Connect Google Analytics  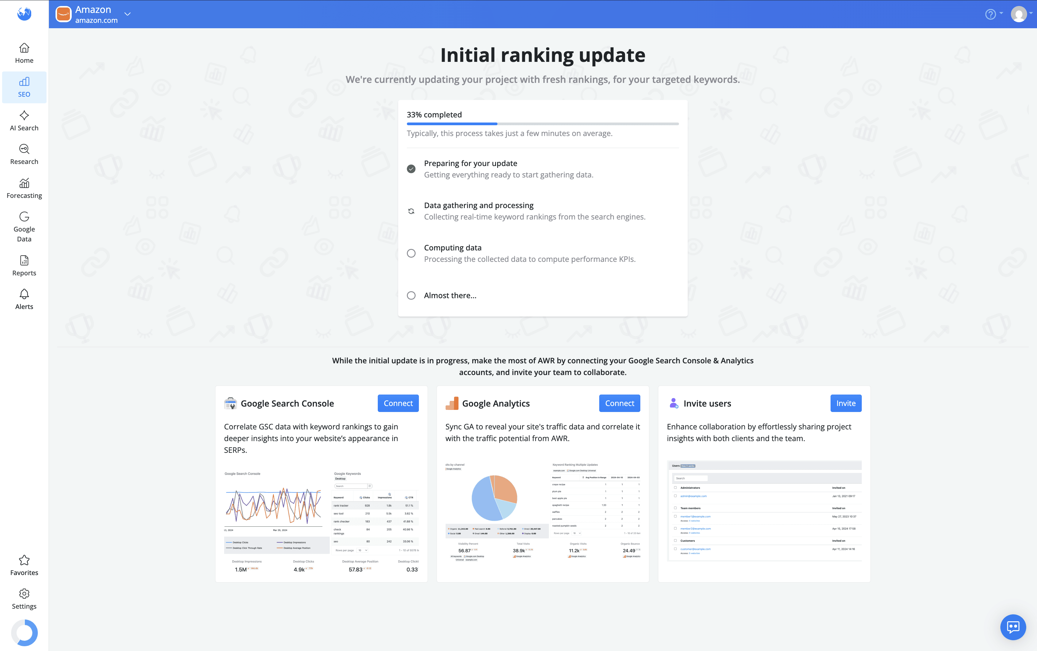point(619,403)
